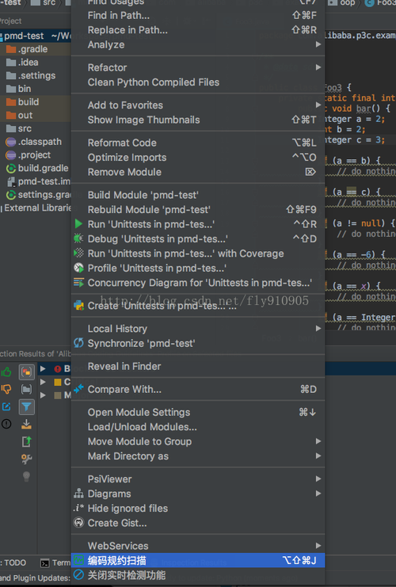Click the Debug bug icon in context menu
The width and height of the screenshot is (396, 587).
pos(78,238)
